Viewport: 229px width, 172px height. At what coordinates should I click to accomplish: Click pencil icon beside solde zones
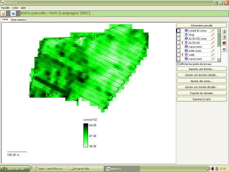click(x=213, y=51)
